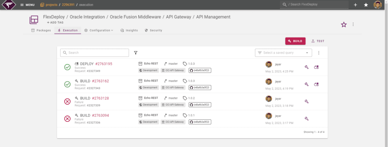Click commit chip b48afb3a5f23 in #2763162 row
Image resolution: width=388 pixels, height=147 pixels.
tap(200, 88)
